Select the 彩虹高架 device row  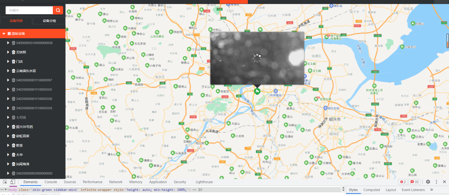pos(33,136)
